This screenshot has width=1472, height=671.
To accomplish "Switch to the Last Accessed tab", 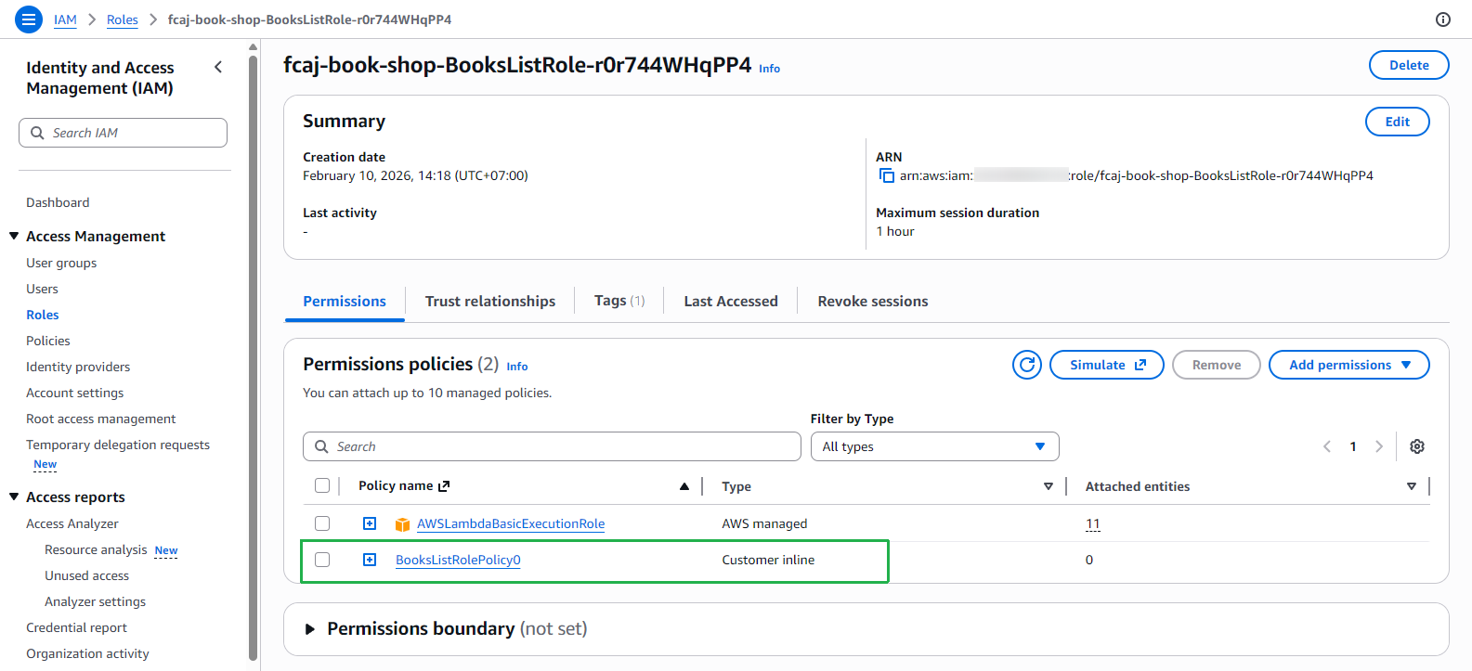I will coord(731,301).
